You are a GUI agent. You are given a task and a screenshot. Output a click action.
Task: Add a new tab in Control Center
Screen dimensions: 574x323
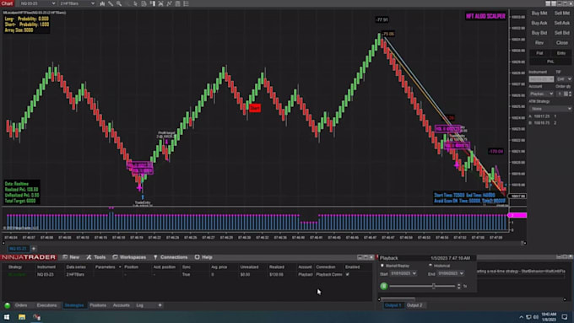coord(160,305)
